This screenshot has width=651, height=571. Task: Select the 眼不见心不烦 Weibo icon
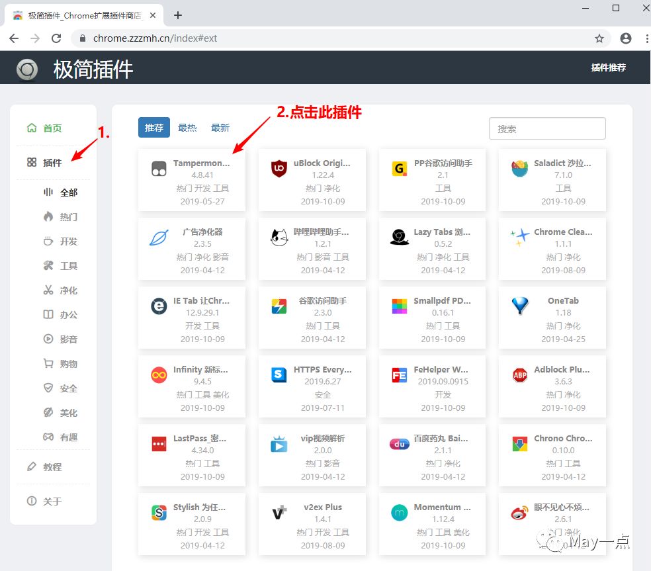coord(520,513)
